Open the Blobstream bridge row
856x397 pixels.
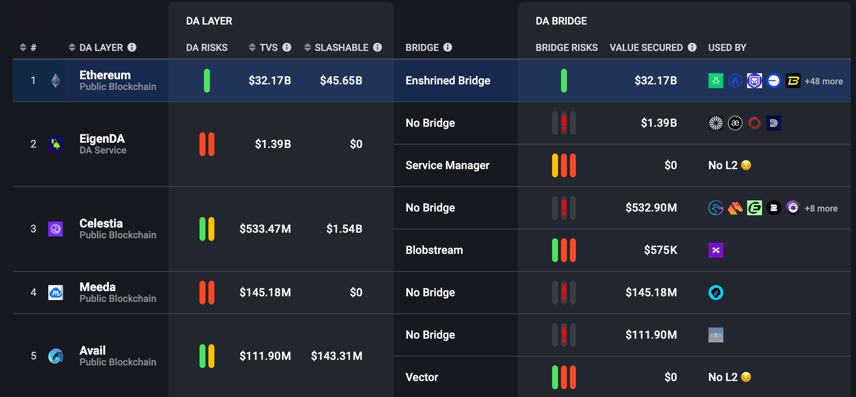[434, 250]
